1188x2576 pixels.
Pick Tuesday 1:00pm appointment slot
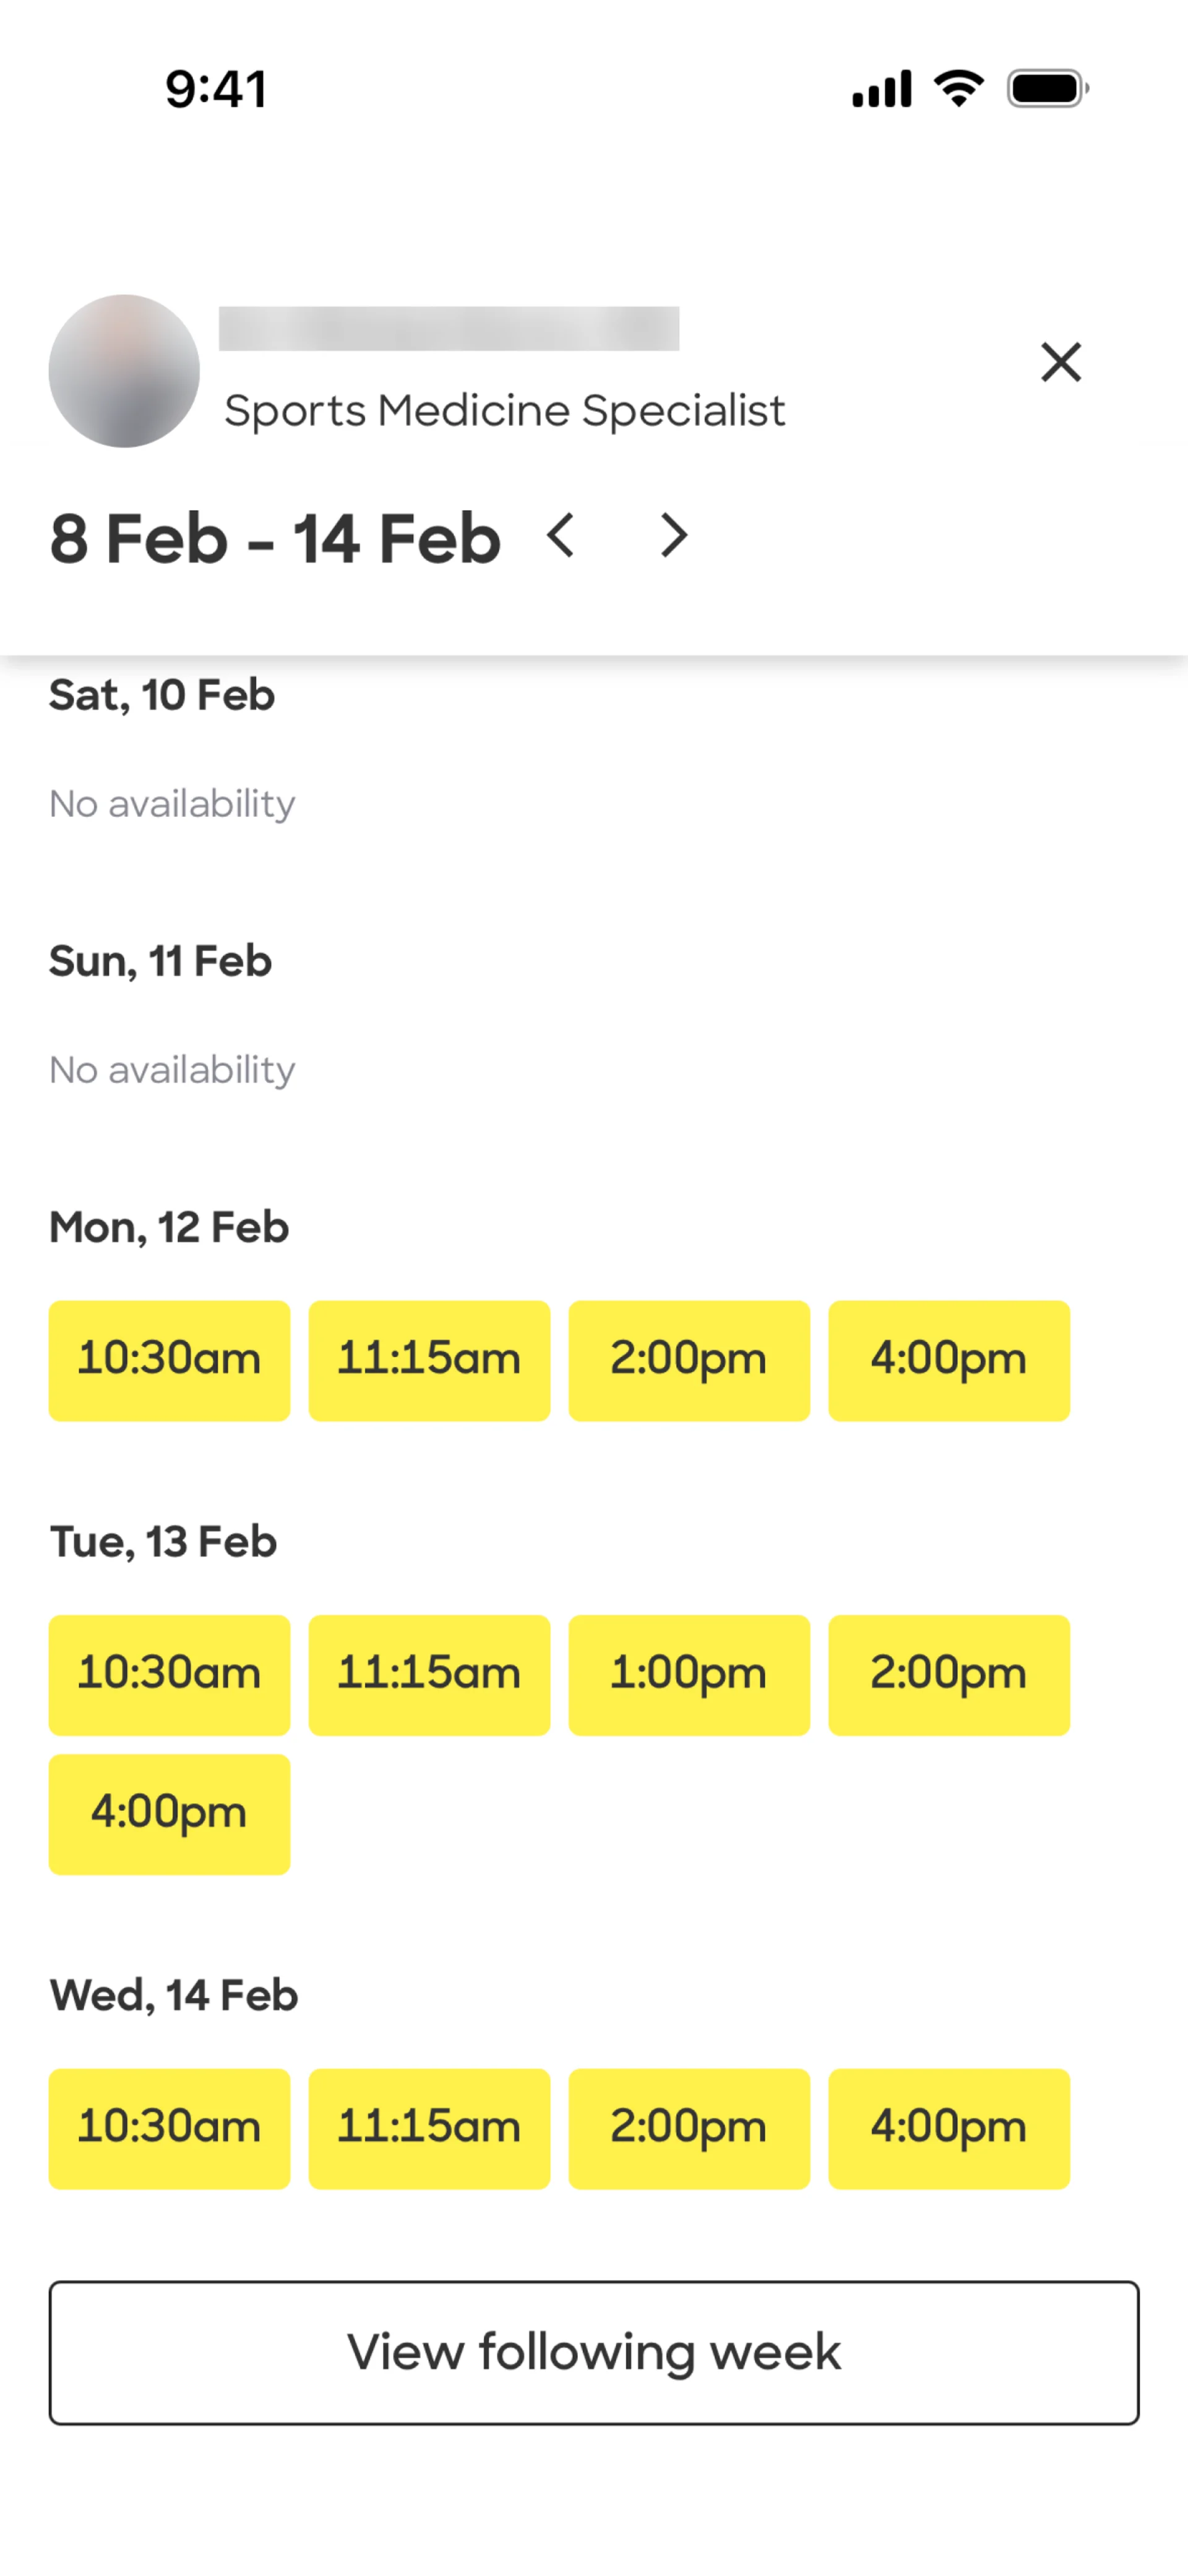pos(689,1674)
